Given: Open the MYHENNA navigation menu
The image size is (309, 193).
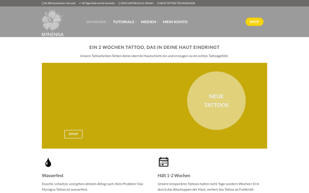Looking at the screenshot, I should coord(96,22).
